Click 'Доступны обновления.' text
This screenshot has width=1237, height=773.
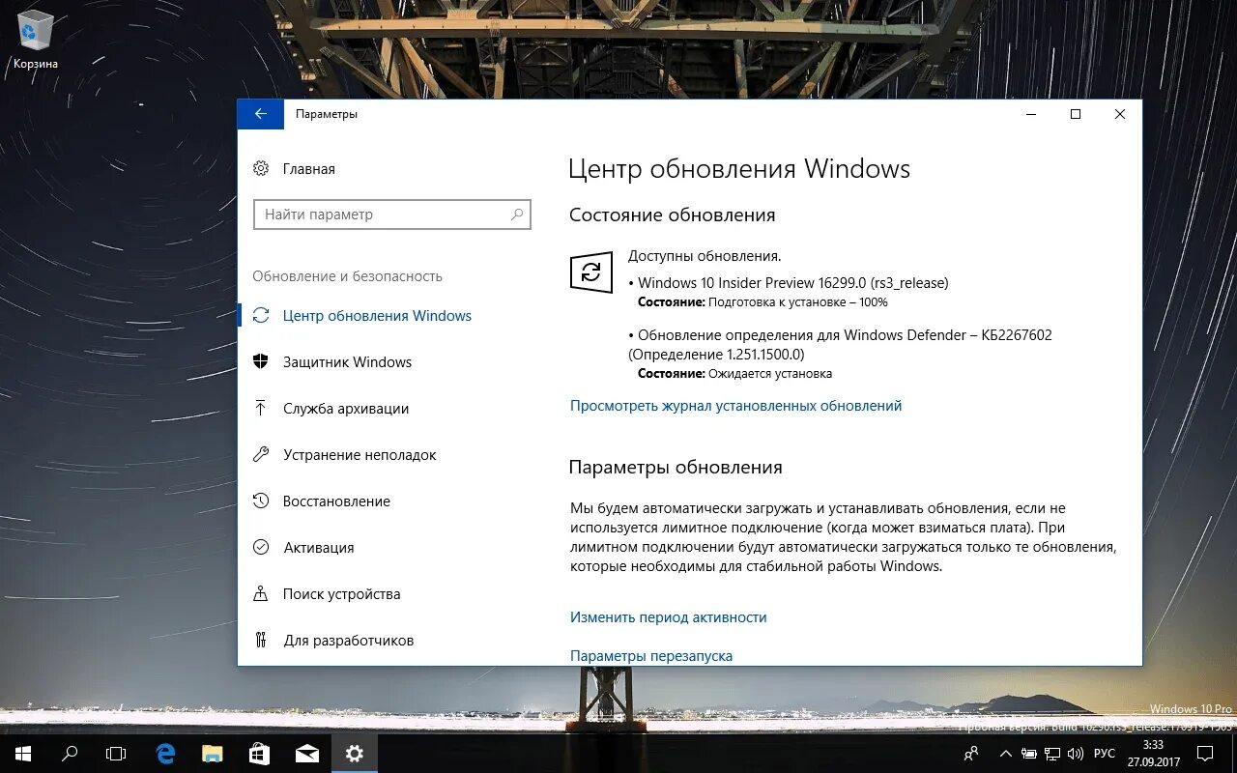705,256
